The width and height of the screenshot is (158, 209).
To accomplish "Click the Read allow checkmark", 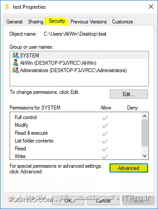I will (x=105, y=149).
